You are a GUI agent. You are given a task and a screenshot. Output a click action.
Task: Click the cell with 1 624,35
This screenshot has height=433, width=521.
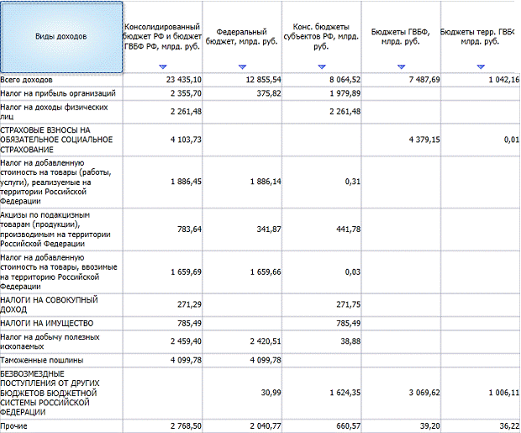[322, 393]
